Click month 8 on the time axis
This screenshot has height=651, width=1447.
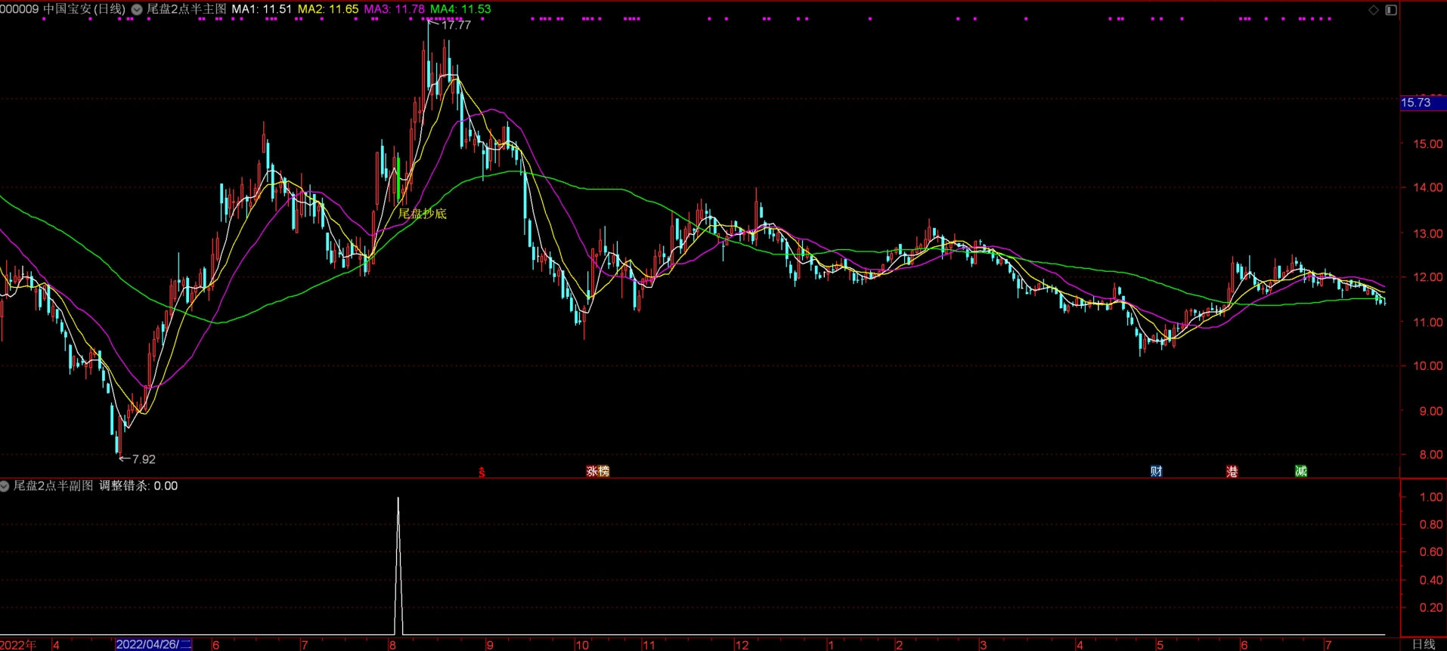(x=392, y=645)
